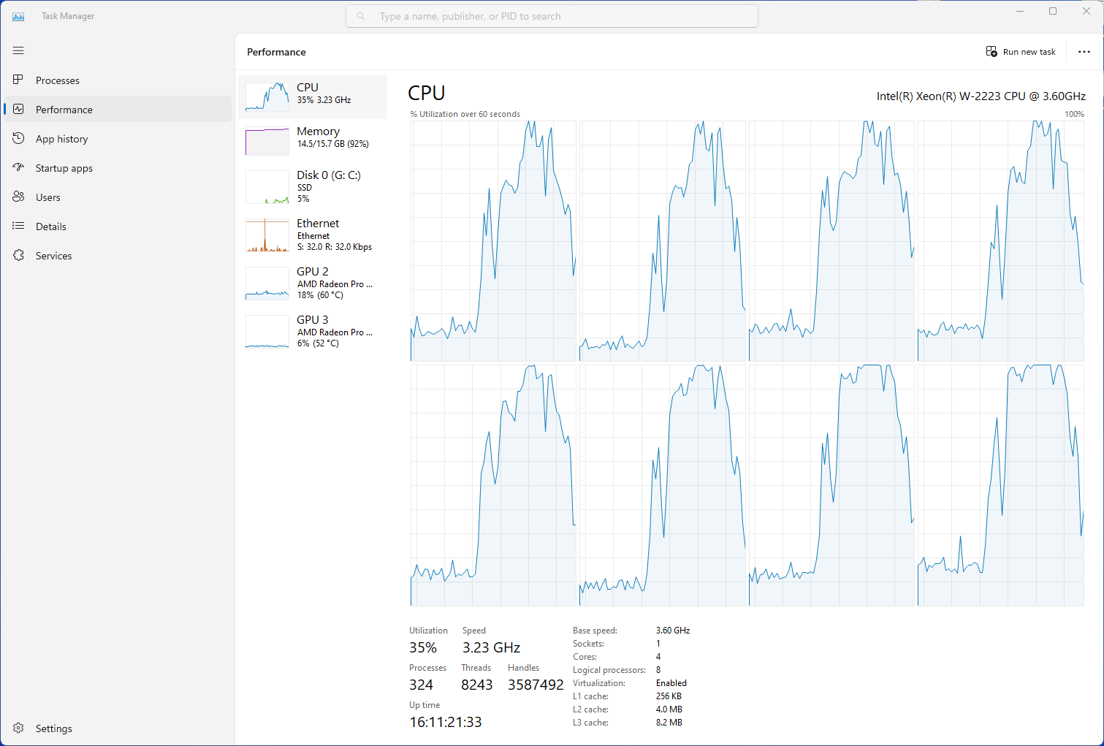Click the Utilization value 35%
This screenshot has width=1104, height=746.
point(423,648)
